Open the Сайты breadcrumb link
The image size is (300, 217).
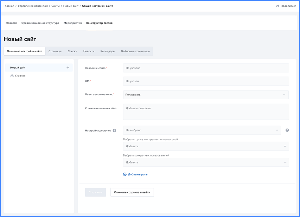click(56, 6)
